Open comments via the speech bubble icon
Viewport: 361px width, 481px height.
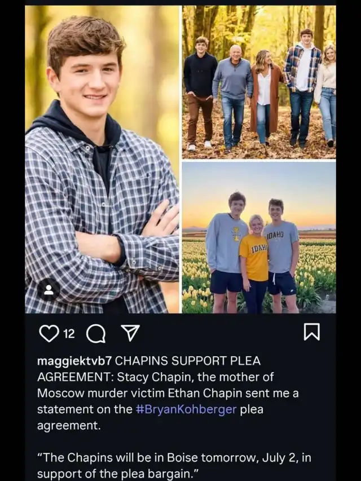pos(96,334)
